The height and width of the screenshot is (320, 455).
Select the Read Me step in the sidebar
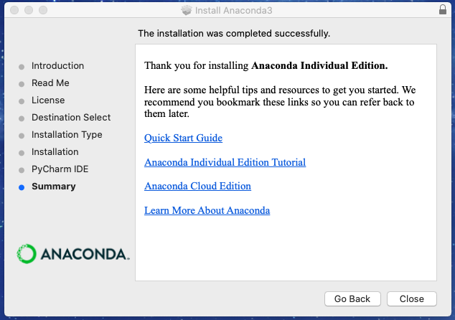(x=50, y=83)
